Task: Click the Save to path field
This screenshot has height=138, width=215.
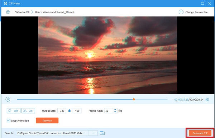Action: [52, 133]
